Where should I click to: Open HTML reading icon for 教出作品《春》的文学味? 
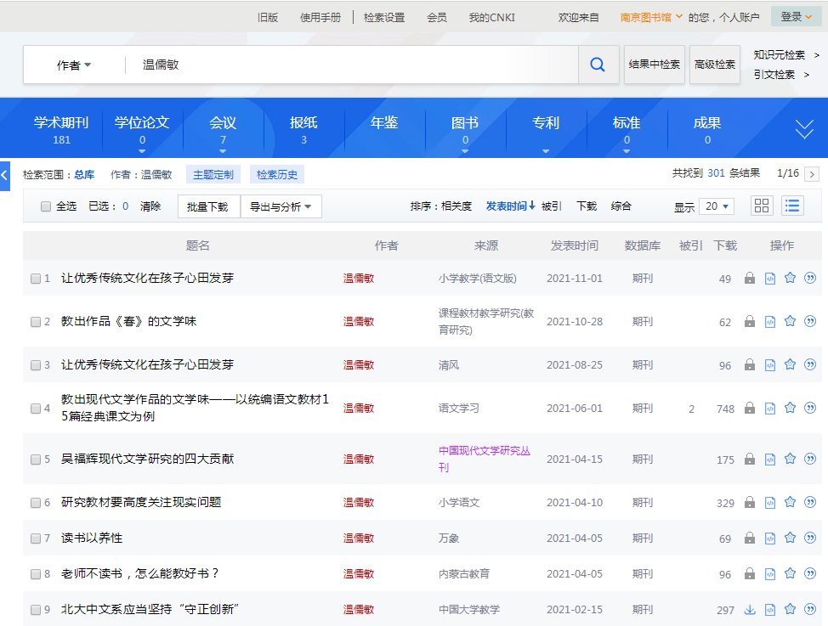770,321
